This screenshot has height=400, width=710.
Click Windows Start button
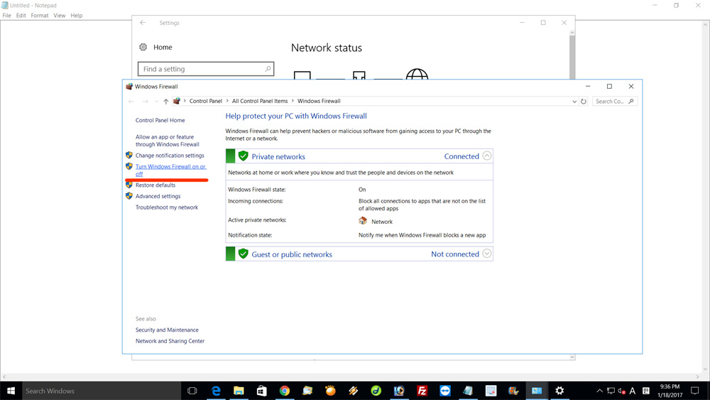(x=11, y=391)
